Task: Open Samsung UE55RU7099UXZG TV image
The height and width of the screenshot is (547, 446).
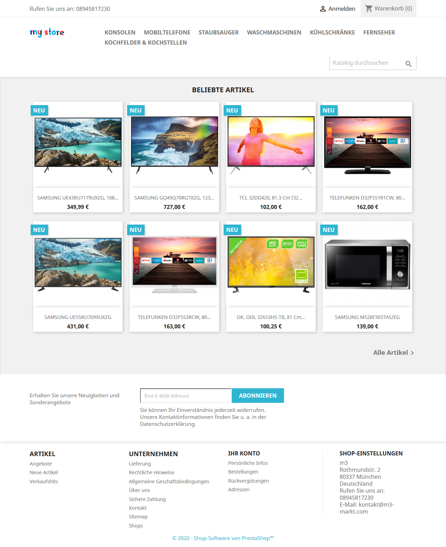Action: pos(78,264)
